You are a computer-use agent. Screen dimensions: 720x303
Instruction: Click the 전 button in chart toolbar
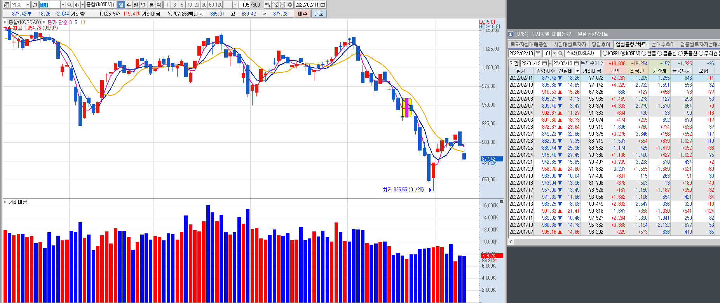point(35,5)
